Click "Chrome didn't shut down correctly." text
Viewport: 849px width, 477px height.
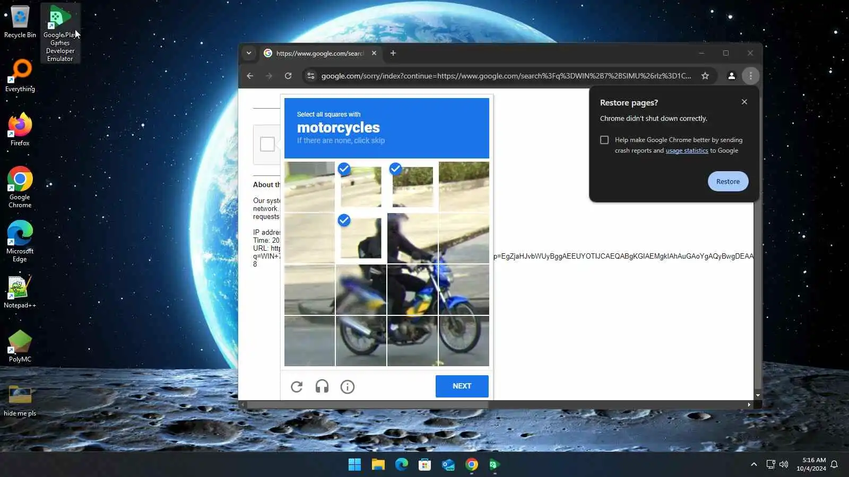[x=654, y=119]
